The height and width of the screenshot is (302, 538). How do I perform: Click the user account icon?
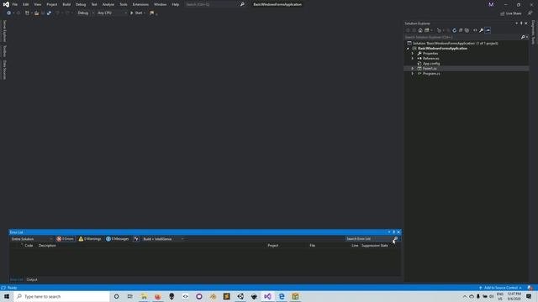tap(491, 4)
